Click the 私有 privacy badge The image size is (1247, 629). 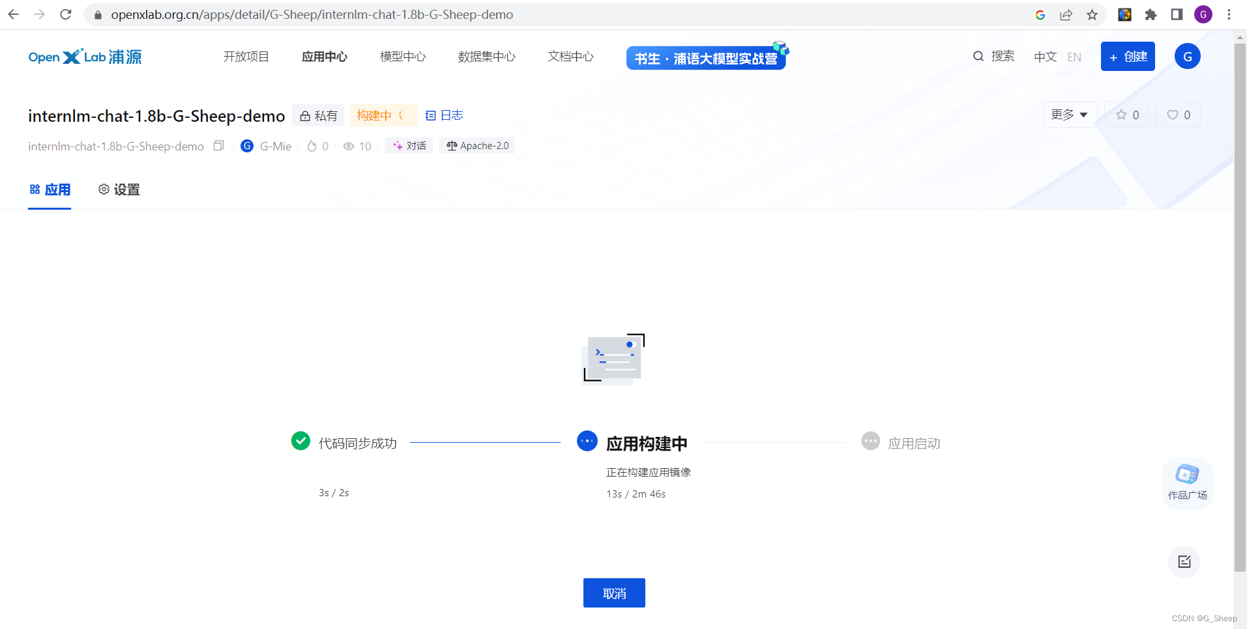pos(318,115)
